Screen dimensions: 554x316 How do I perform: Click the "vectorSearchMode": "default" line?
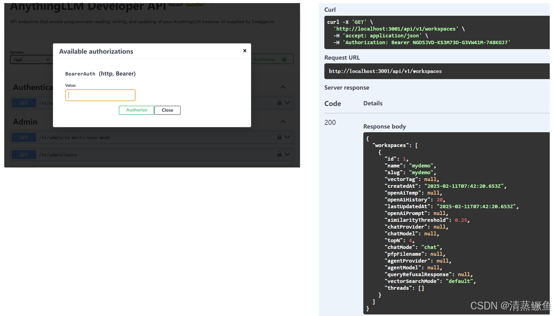pos(430,281)
